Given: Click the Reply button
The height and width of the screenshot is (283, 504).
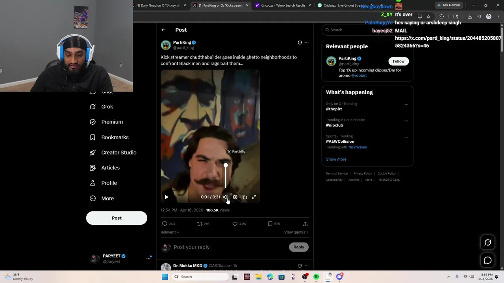Looking at the screenshot, I should (x=299, y=247).
